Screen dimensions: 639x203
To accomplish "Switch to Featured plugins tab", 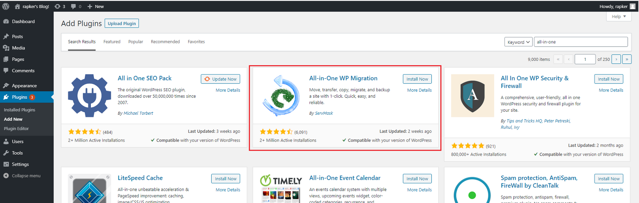I will [112, 42].
